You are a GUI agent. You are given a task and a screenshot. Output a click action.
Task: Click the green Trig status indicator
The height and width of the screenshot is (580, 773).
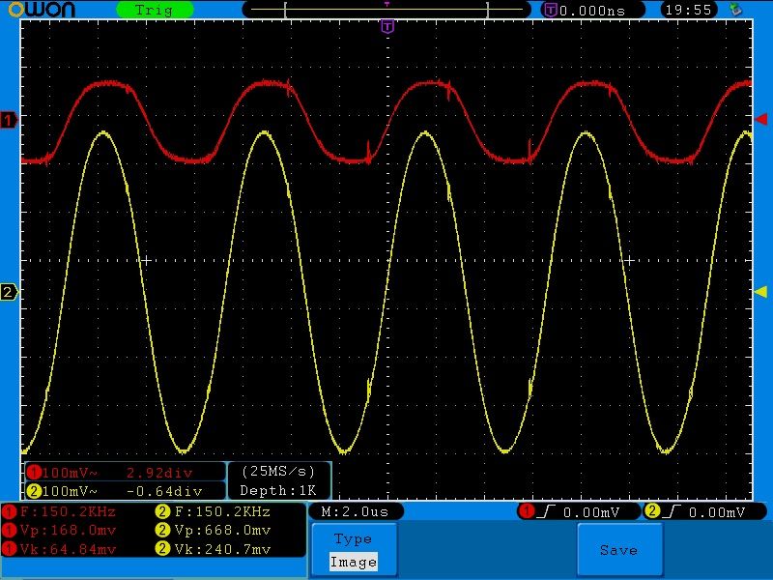point(155,10)
